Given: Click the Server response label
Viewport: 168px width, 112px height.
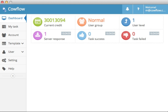Looking at the screenshot, I should 54,39.
